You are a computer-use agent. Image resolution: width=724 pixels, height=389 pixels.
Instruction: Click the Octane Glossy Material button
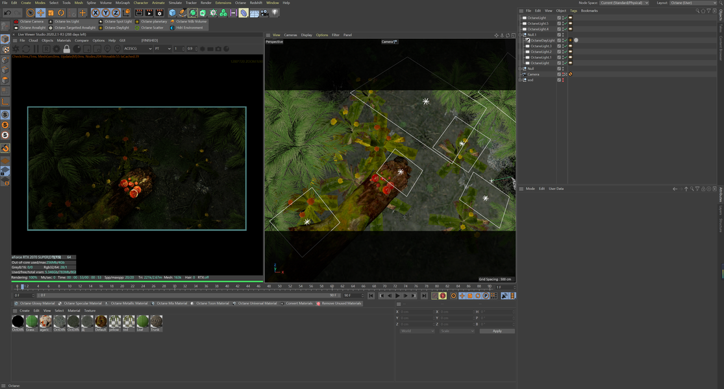pos(35,303)
